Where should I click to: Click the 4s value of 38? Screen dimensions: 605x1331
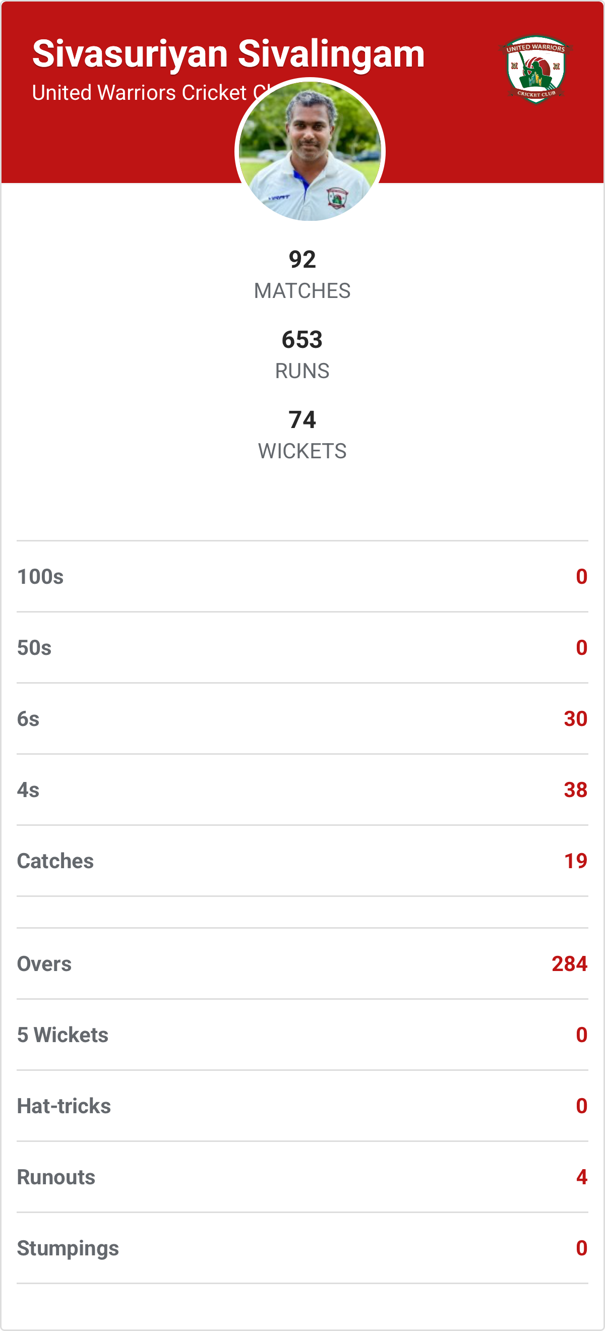(575, 790)
